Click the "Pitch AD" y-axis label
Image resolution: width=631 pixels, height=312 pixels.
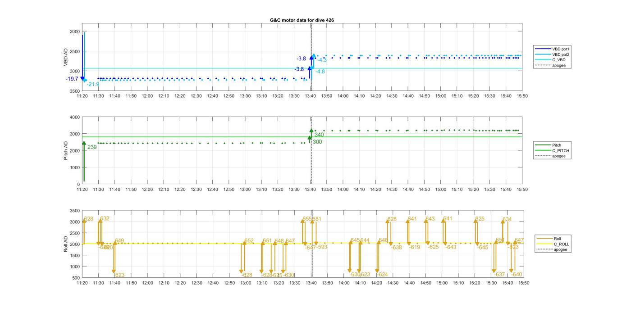[x=66, y=151]
